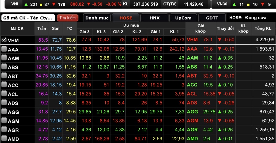Open the Danh mục tab
This screenshot has width=276, height=143.
click(x=97, y=18)
